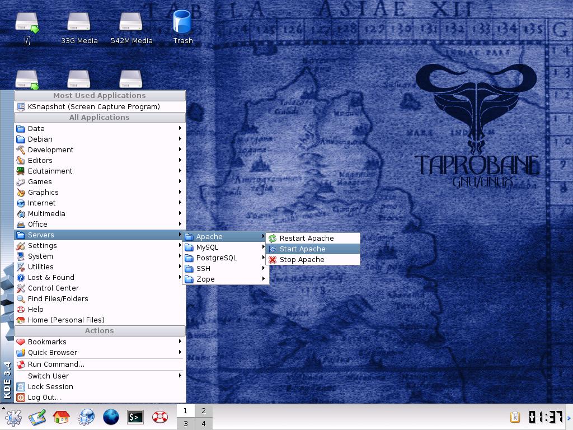
Task: Open the K Menu launcher icon
Action: tap(13, 417)
